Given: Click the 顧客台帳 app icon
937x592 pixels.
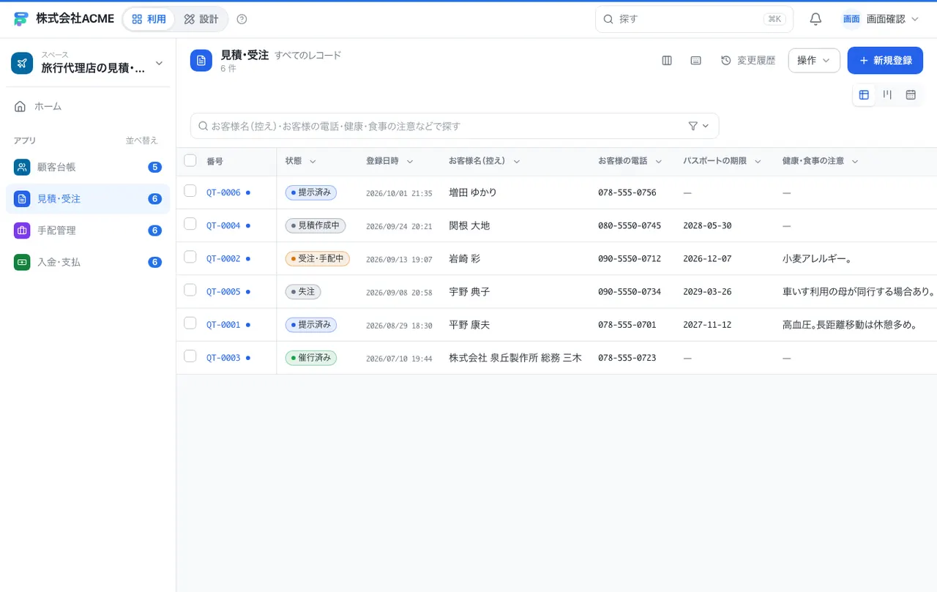Looking at the screenshot, I should pos(22,167).
